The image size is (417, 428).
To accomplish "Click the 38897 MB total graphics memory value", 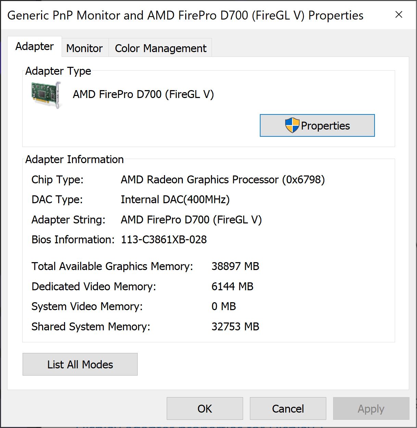I will coord(235,266).
